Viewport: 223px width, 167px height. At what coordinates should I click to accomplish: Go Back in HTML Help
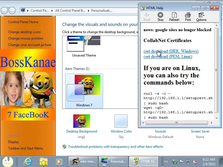(147, 17)
